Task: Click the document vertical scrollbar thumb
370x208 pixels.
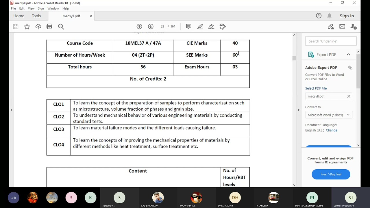Action: tap(294, 58)
